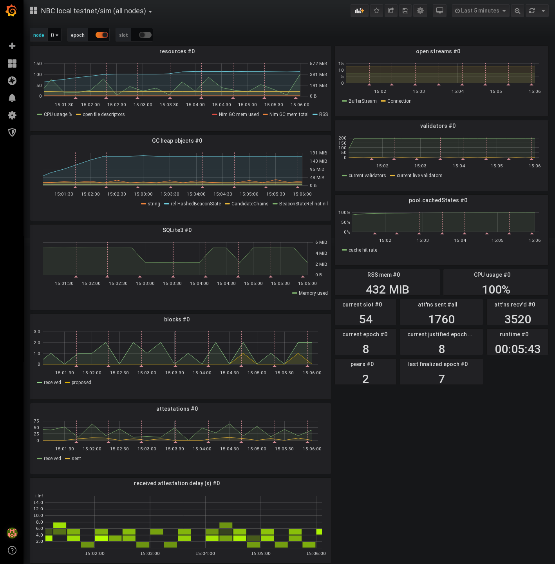Save the dashboard
555x564 pixels.
[405, 11]
